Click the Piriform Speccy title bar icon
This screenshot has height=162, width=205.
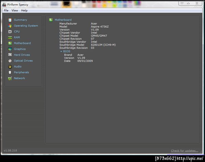pos(4,5)
